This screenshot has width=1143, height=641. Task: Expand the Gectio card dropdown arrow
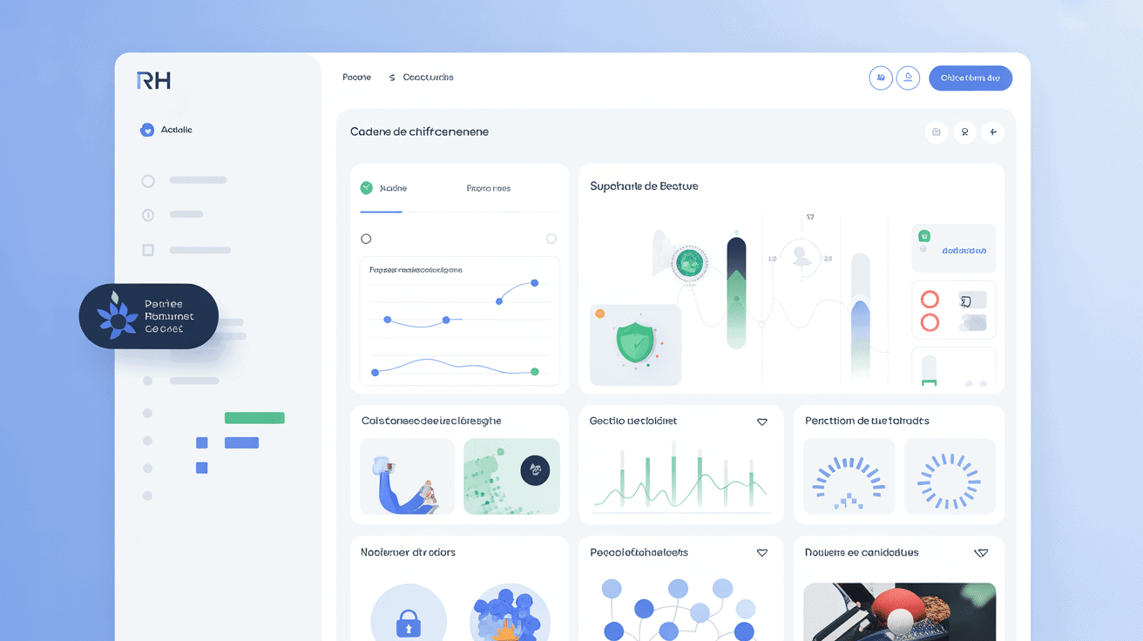pos(761,422)
